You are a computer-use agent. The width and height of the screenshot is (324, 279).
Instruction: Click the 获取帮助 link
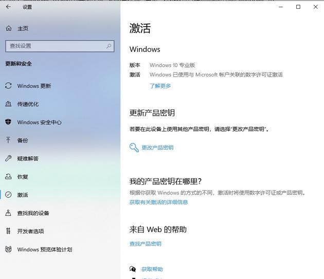coord(152,269)
